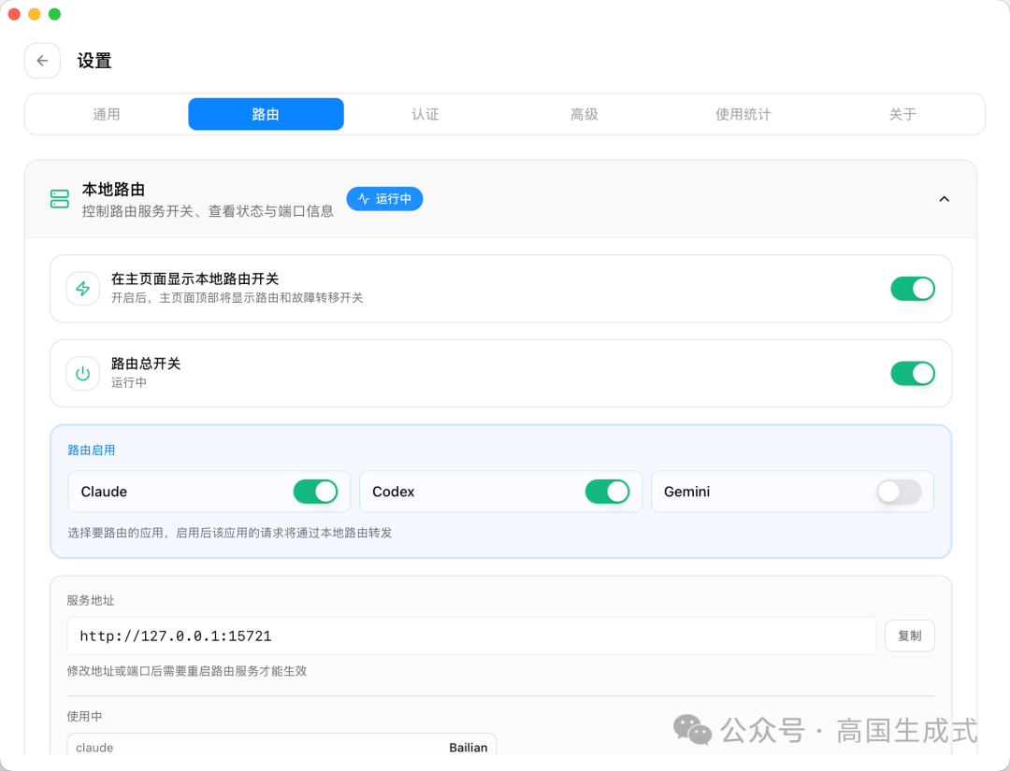Disable the Claude routing toggle

315,492
